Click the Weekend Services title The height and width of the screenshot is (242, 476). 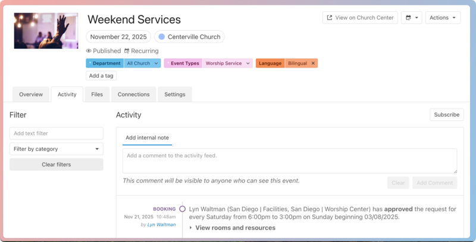pos(134,20)
